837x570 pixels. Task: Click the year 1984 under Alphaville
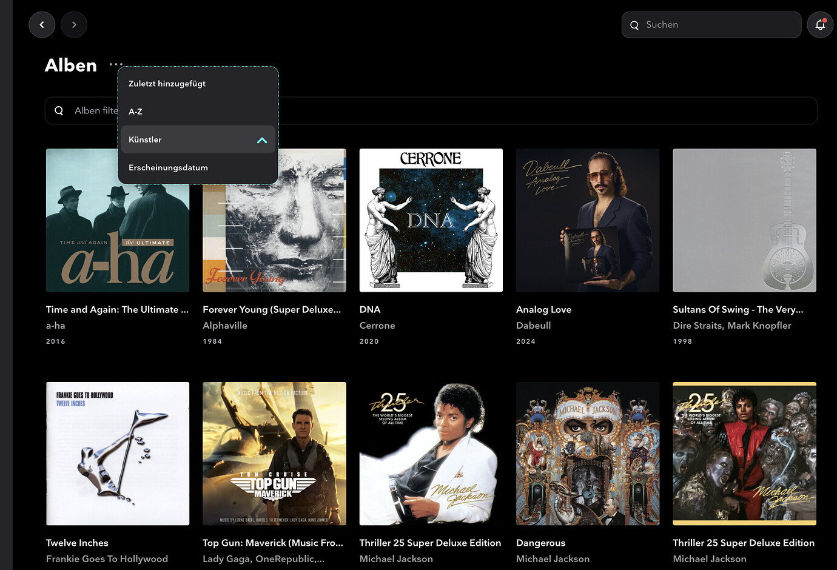pyautogui.click(x=212, y=341)
